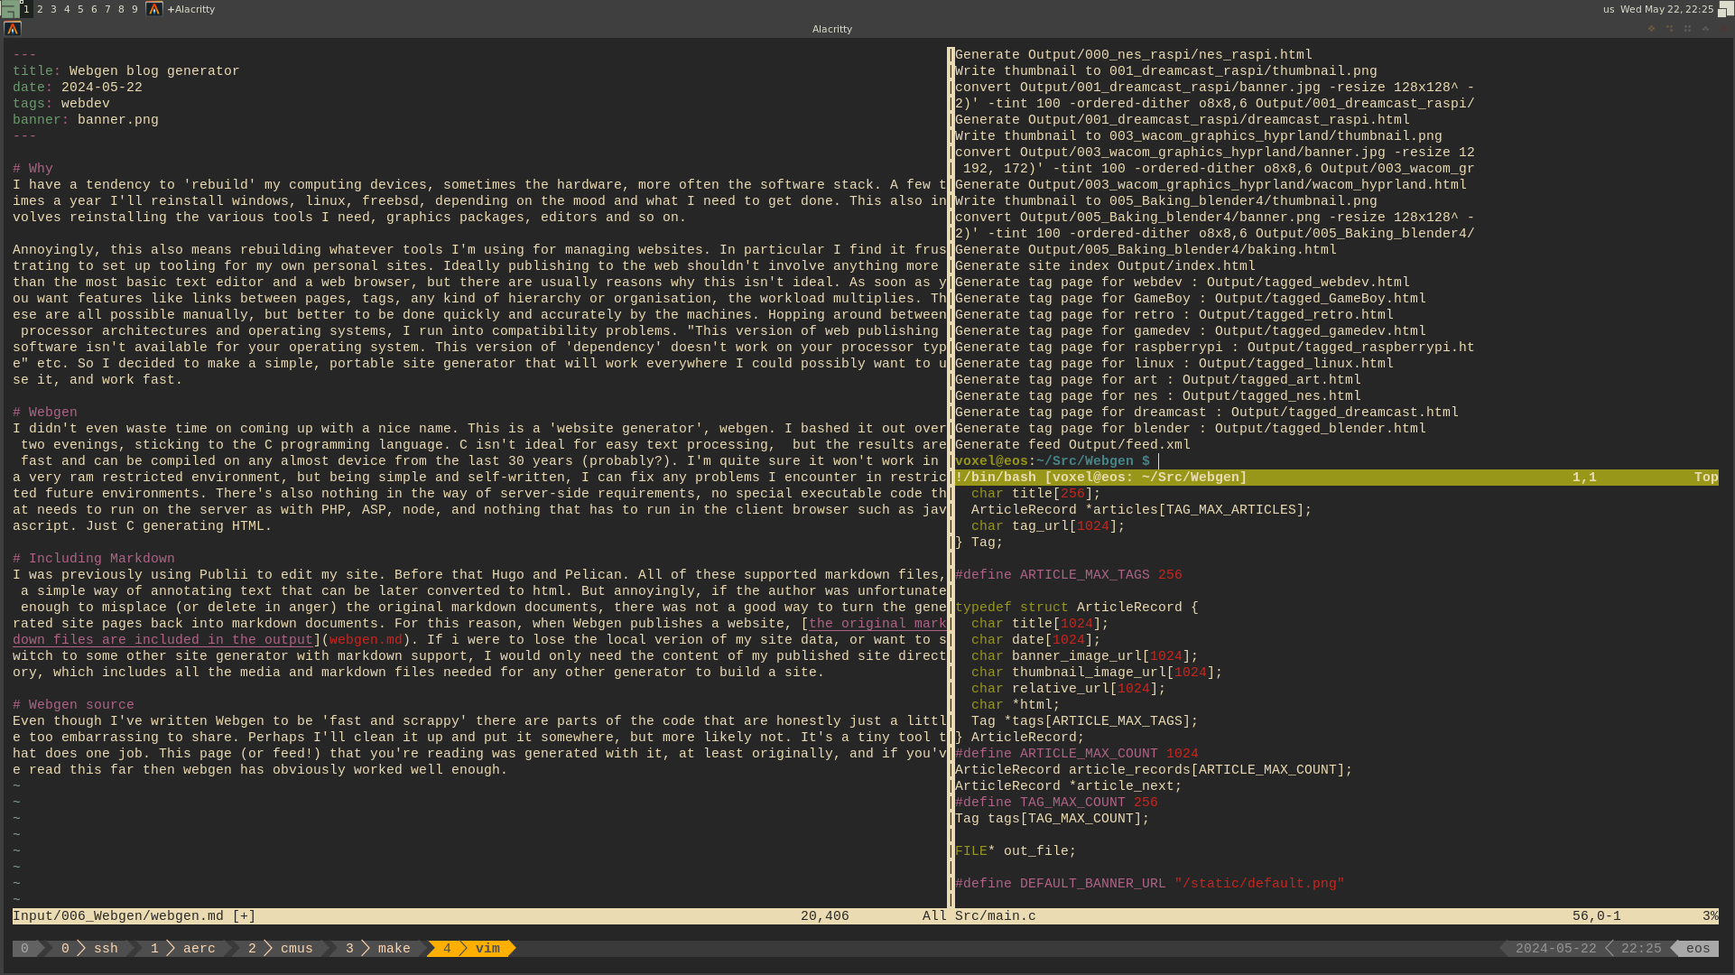Viewport: 1735px width, 975px height.
Task: Click the shell prompt 'voxel@eos:~/Src/Webgen $'
Action: (x=1053, y=461)
